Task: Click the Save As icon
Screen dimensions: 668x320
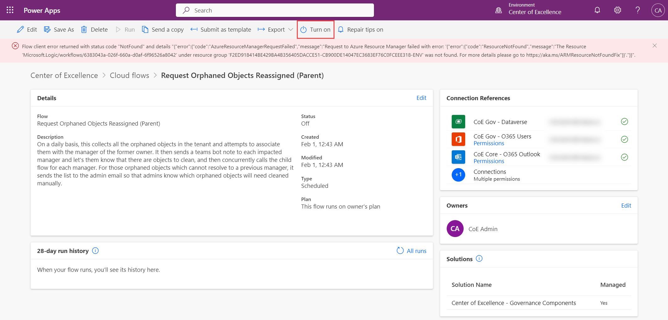Action: click(47, 29)
